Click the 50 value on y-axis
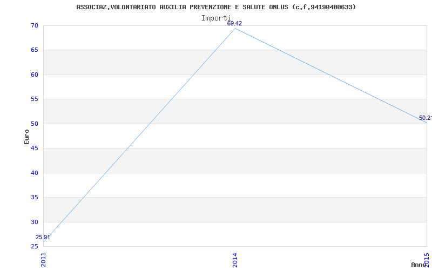The height and width of the screenshot is (270, 432). coord(35,124)
